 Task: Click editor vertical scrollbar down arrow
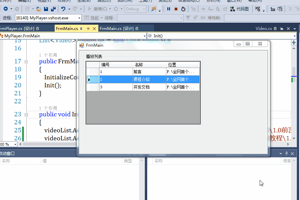point(294,138)
